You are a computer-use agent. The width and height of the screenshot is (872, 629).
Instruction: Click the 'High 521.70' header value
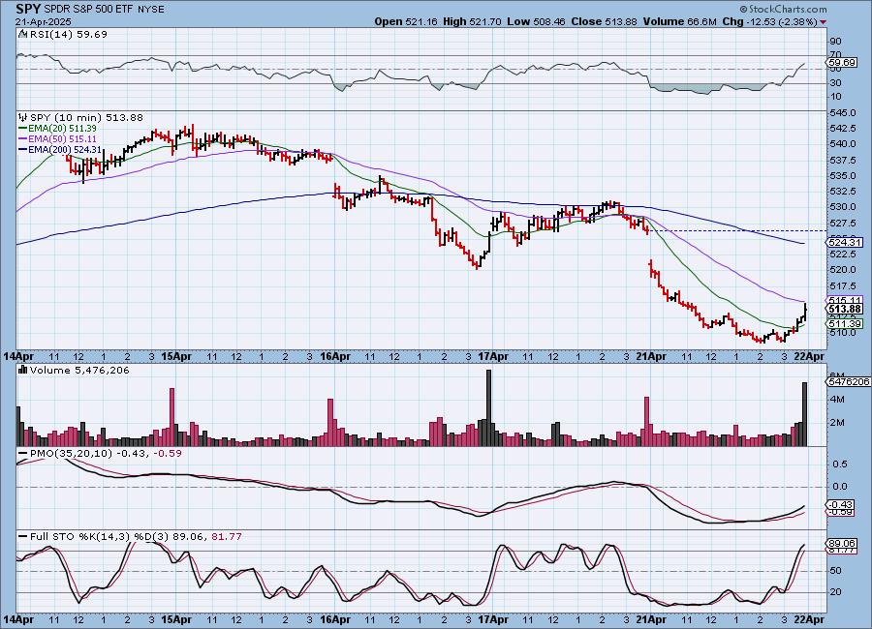click(x=472, y=21)
